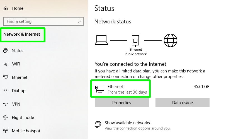Image resolution: width=231 pixels, height=139 pixels.
Task: Click the Mobile hotspot icon
Action: tap(5, 131)
